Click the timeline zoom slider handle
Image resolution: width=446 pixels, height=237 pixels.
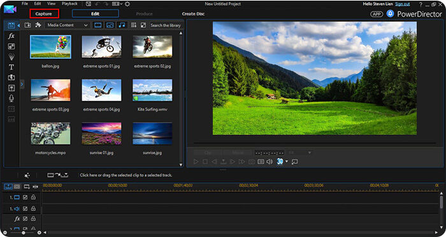24,233
